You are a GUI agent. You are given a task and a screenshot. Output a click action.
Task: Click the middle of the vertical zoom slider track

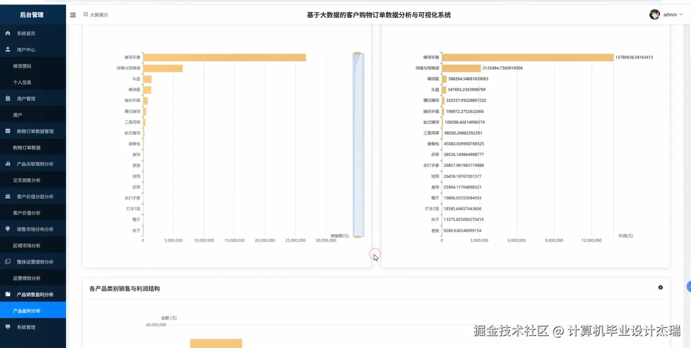(x=358, y=145)
